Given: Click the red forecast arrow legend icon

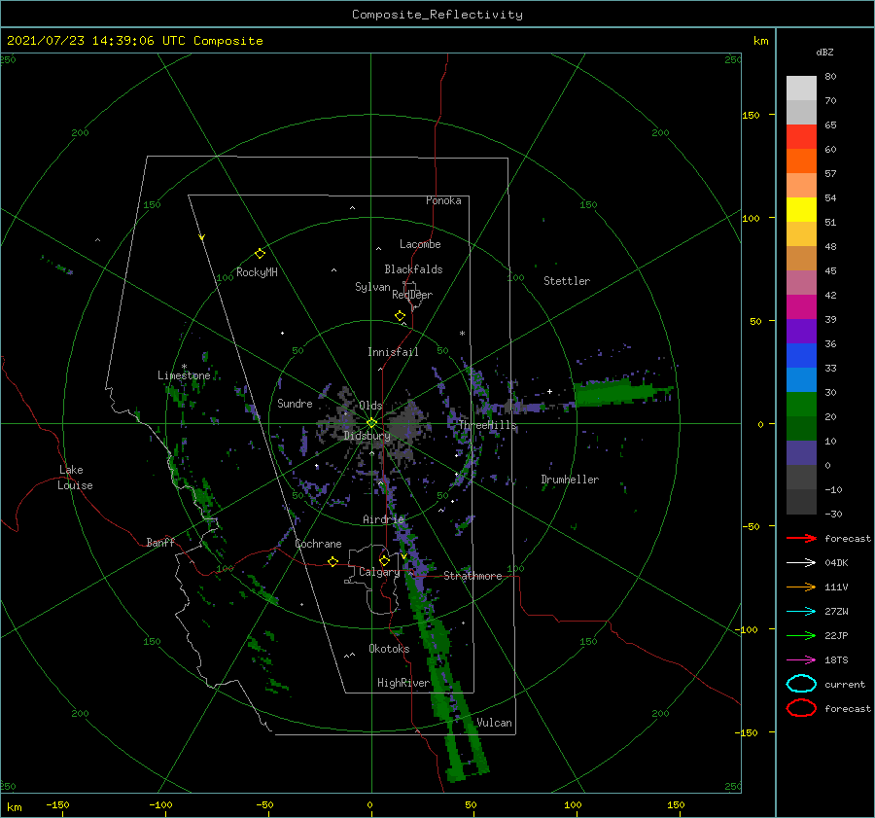Looking at the screenshot, I should coord(801,538).
